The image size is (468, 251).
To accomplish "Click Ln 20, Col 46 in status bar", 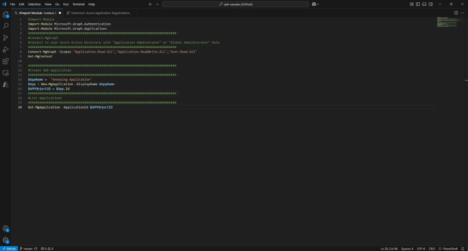I will pyautogui.click(x=389, y=249).
